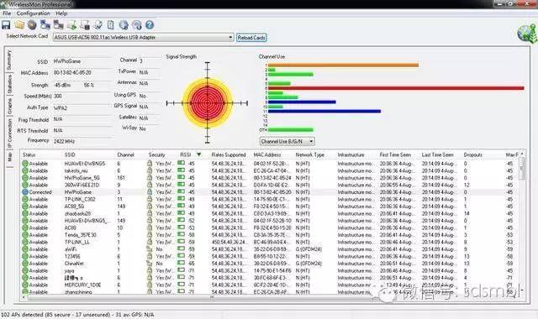The height and width of the screenshot is (319, 538).
Task: Click the globe icon in the toolbar
Action: (x=124, y=25)
